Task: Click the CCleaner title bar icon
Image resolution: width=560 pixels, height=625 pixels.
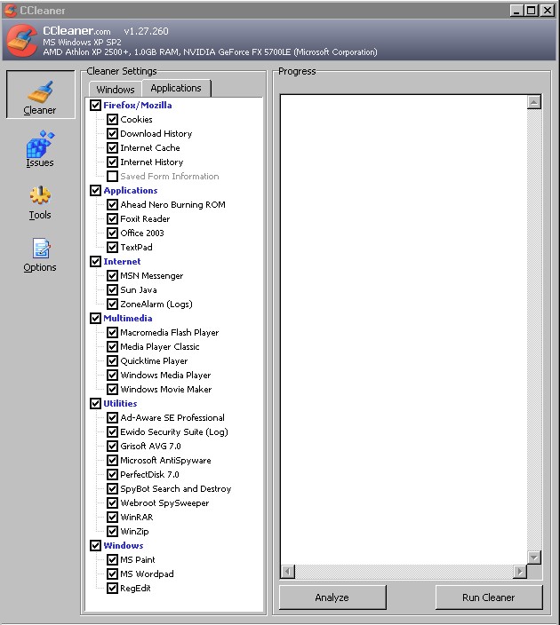Action: pyautogui.click(x=11, y=10)
